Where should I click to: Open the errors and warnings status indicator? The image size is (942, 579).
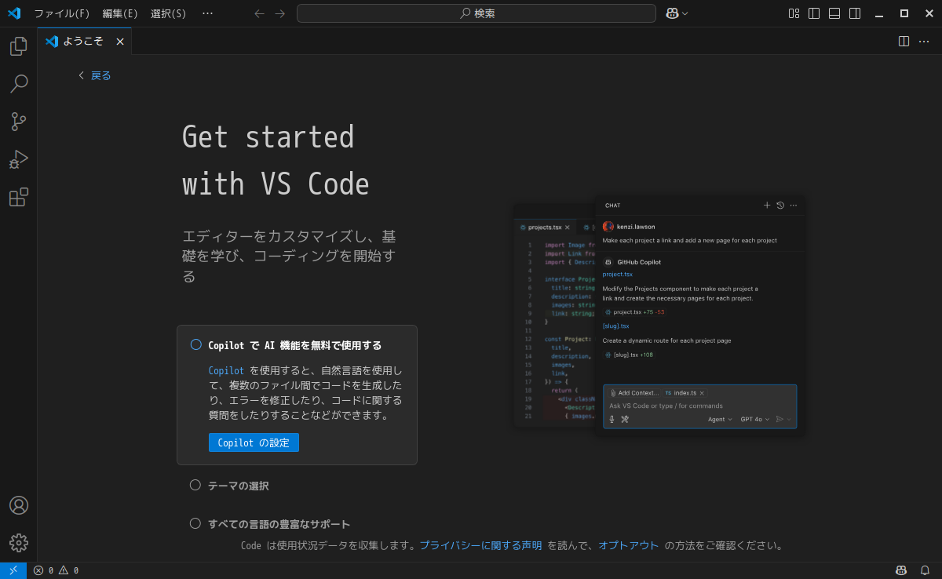coord(56,570)
